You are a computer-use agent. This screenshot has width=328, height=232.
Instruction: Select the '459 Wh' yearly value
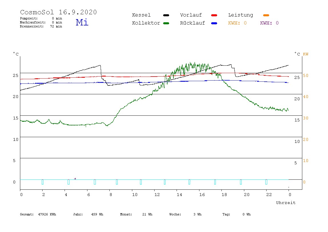[97, 214]
